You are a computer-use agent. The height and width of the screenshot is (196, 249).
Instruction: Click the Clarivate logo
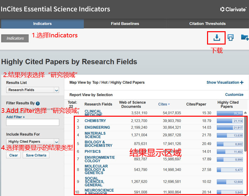click(233, 9)
